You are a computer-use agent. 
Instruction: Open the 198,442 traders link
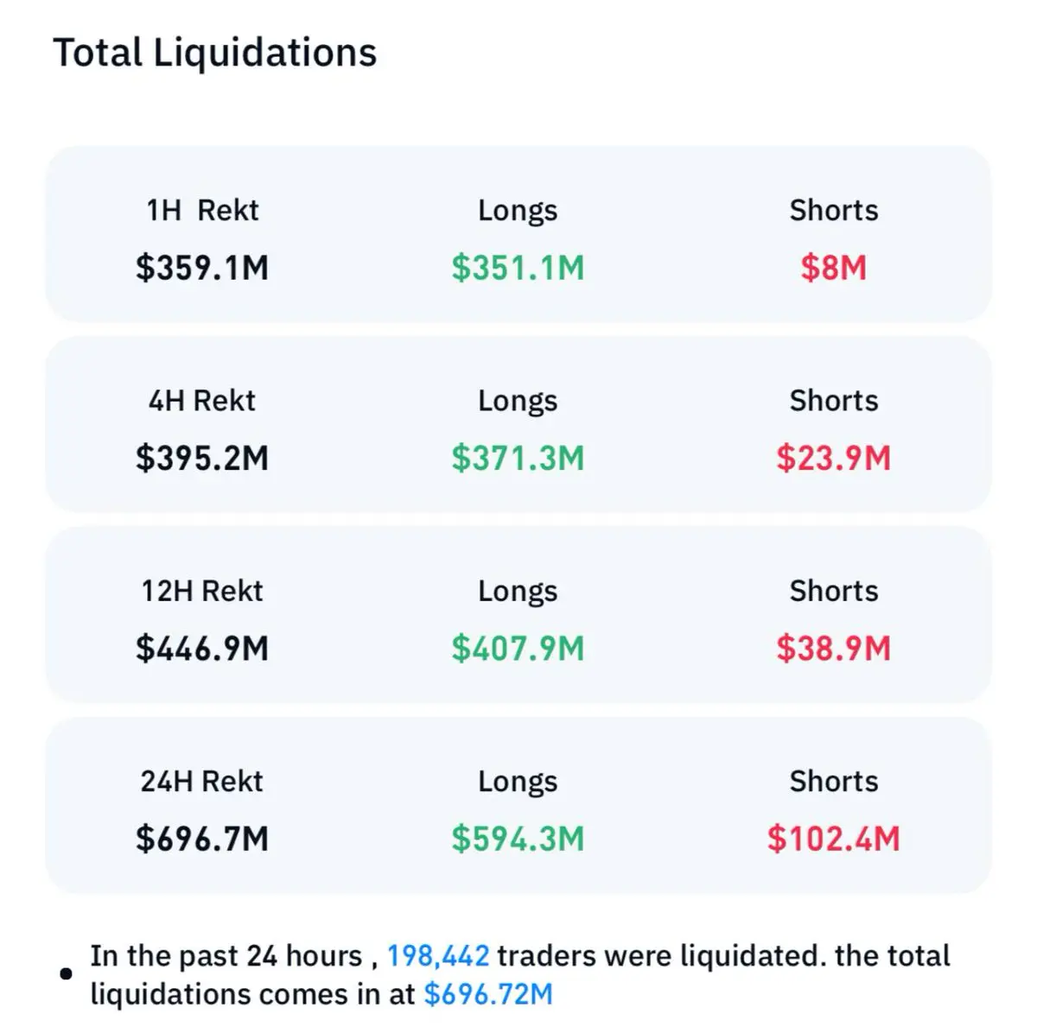pos(437,956)
